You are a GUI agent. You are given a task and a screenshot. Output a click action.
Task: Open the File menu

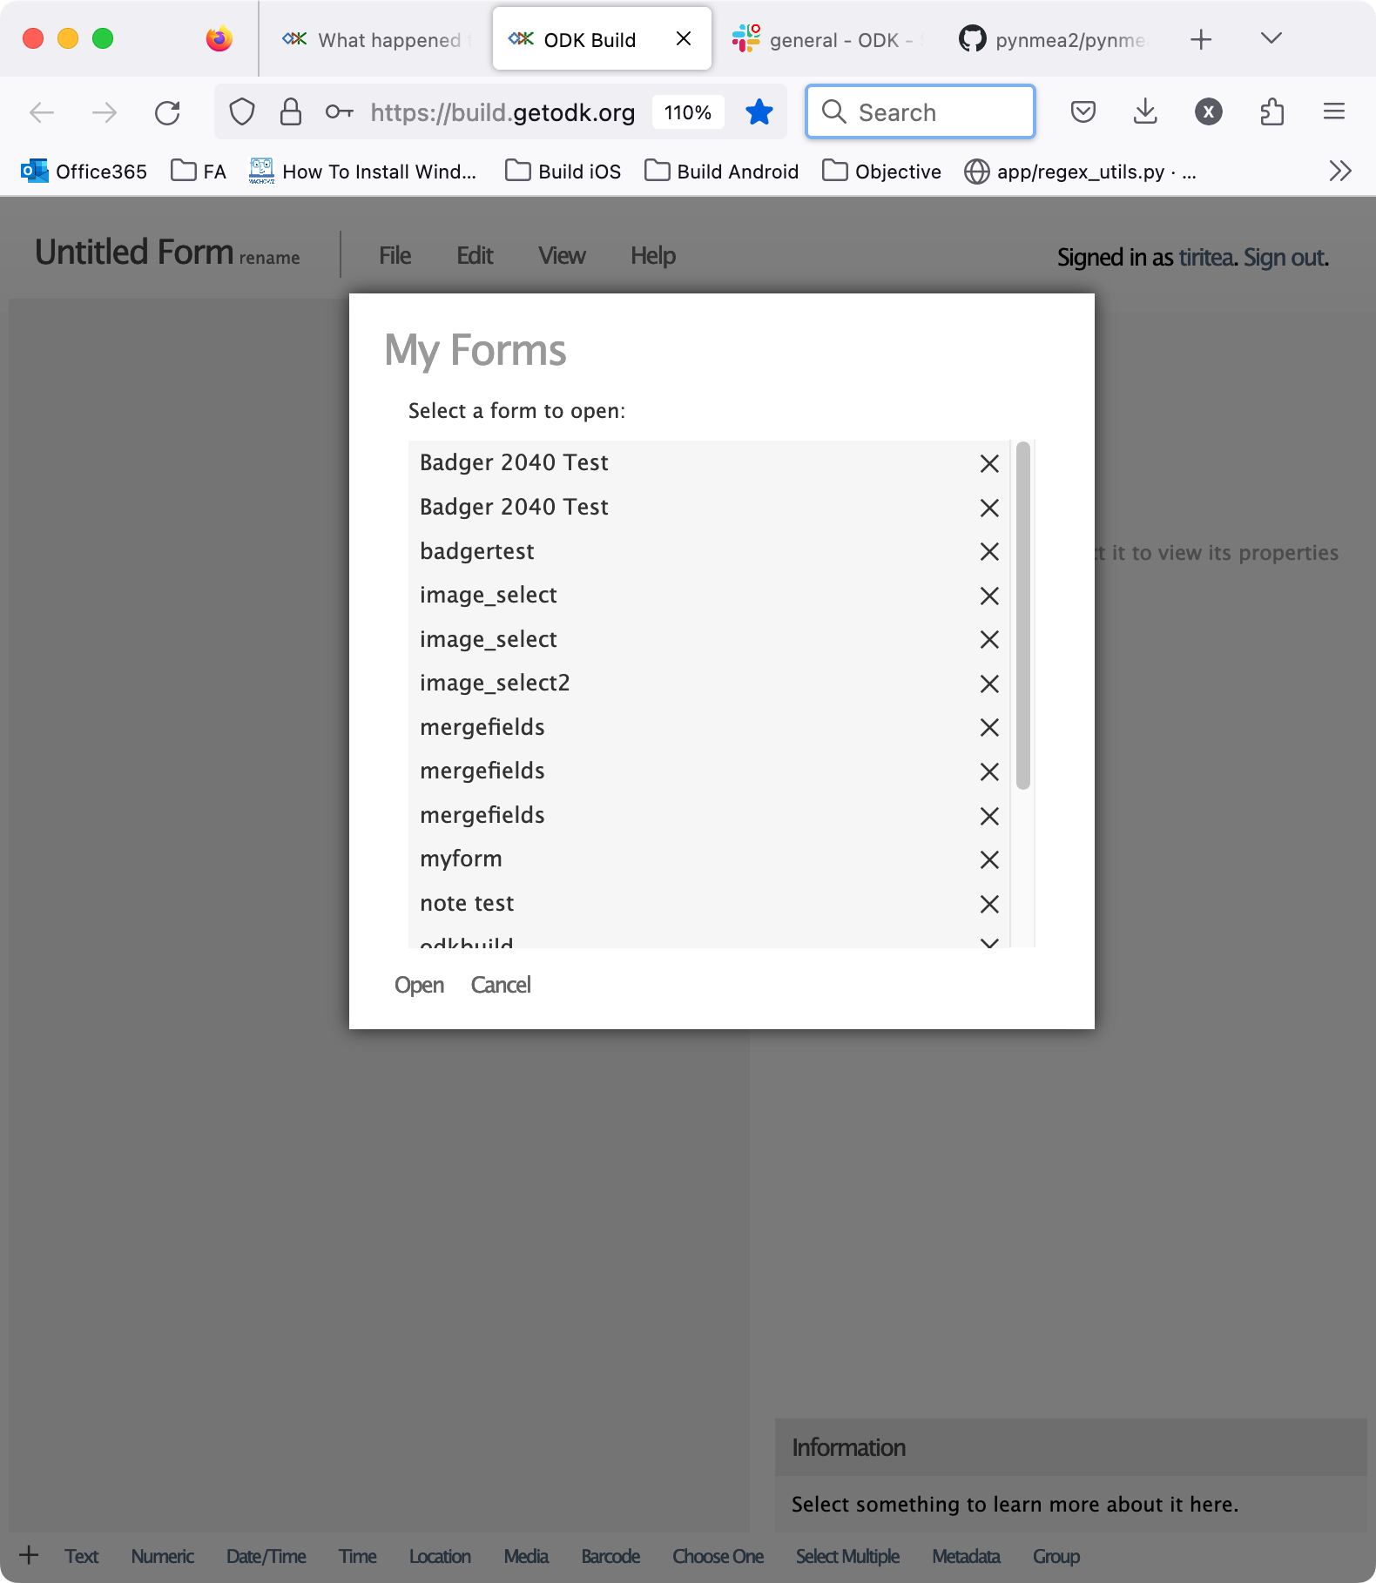tap(395, 256)
